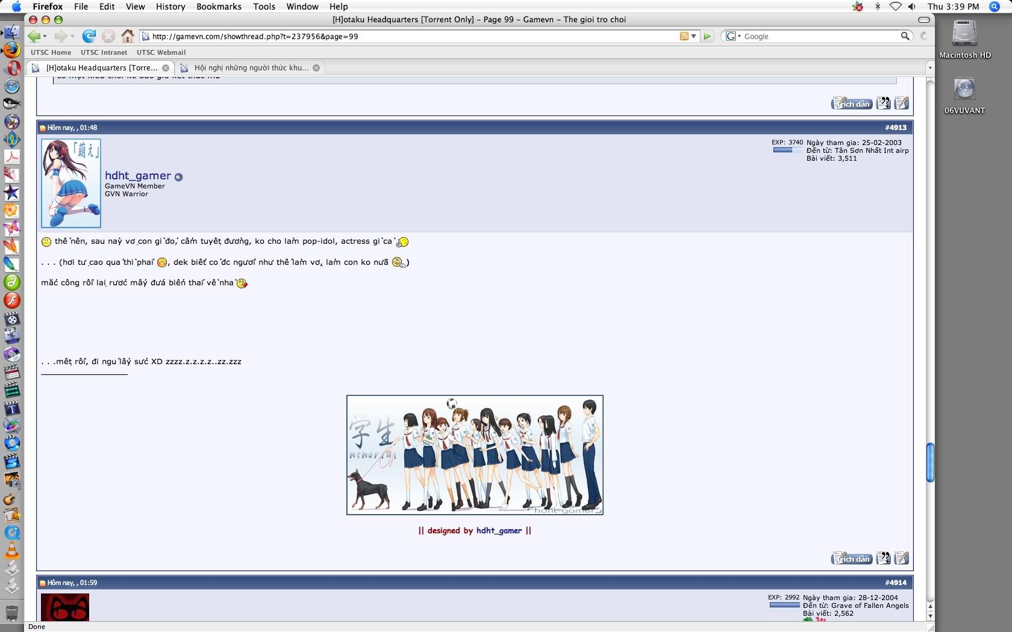Open the View menu
This screenshot has height=632, width=1012.
(x=135, y=7)
